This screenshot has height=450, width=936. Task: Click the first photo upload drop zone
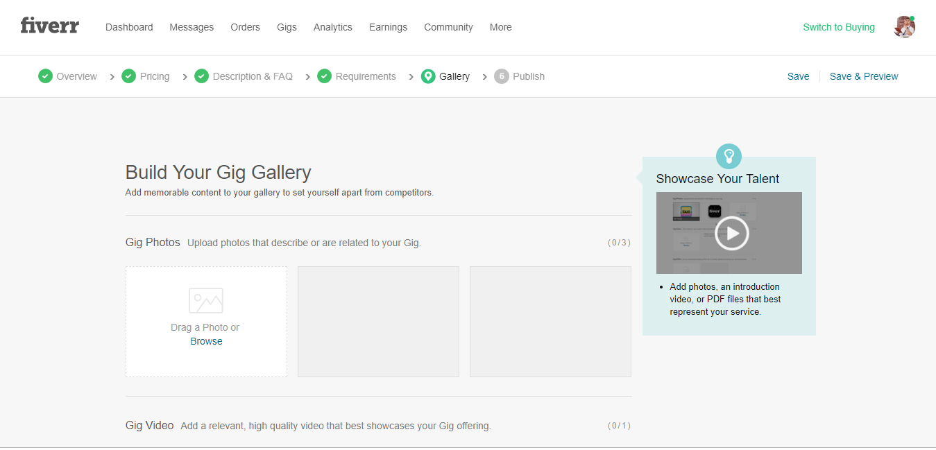[x=206, y=322]
